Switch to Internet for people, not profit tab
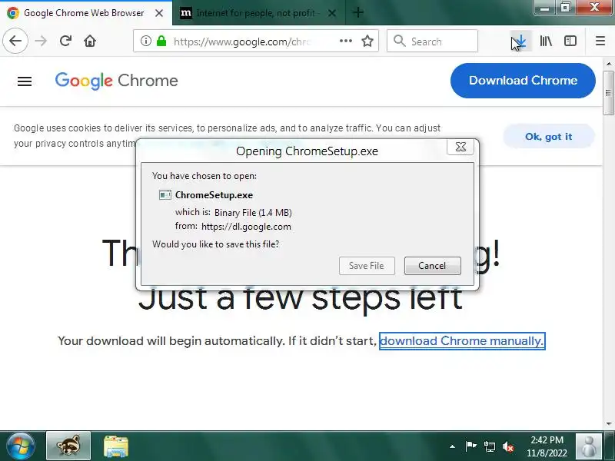Viewport: 615px width, 461px height. pos(259,13)
